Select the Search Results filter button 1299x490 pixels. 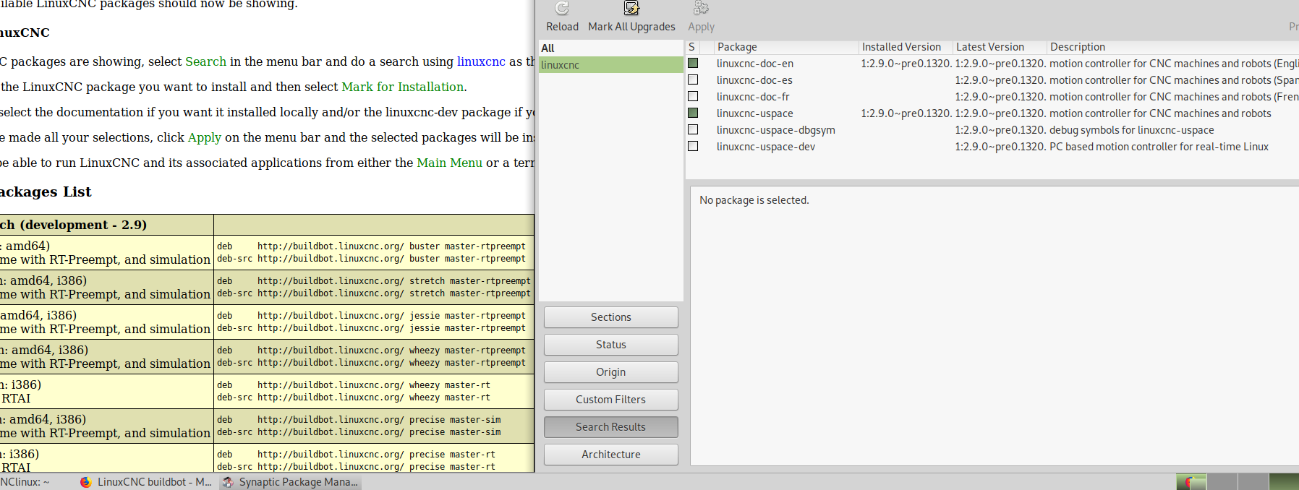(x=611, y=427)
